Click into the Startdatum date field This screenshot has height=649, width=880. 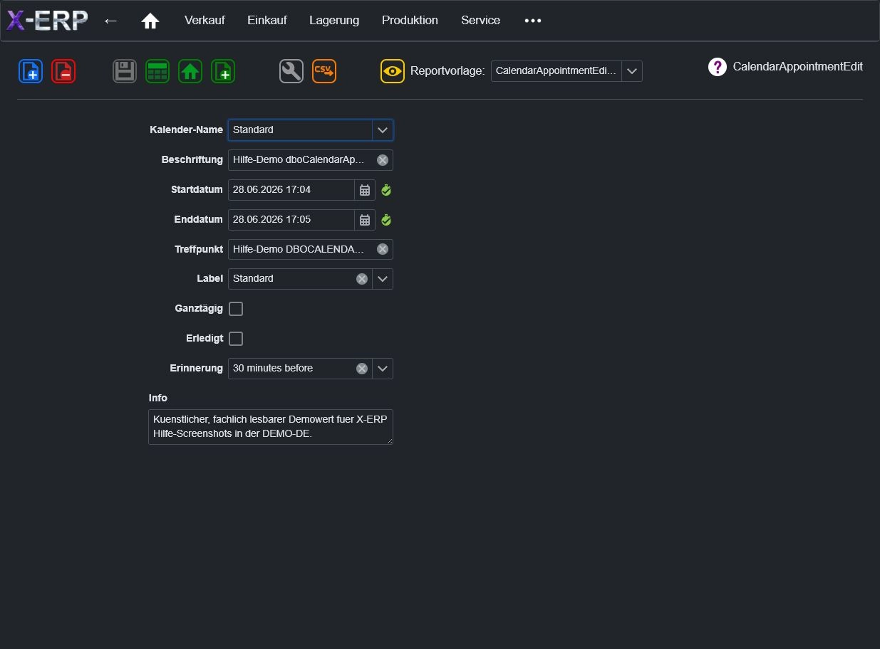tap(291, 190)
